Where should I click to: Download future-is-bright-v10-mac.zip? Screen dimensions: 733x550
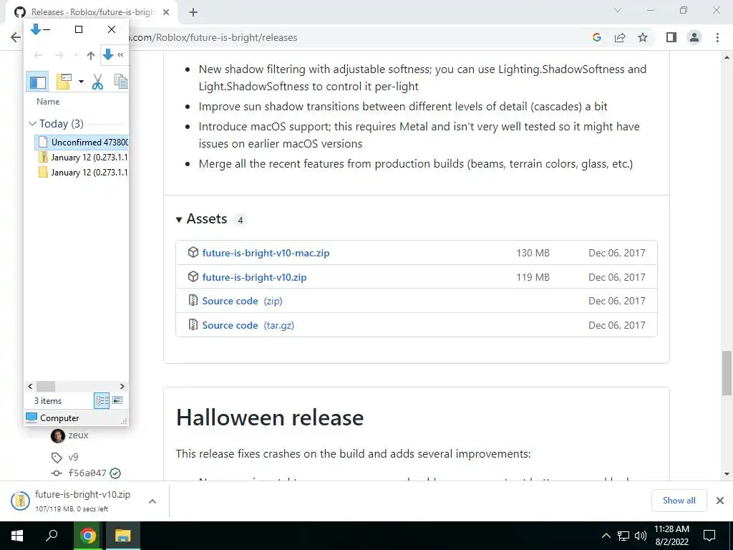(266, 253)
